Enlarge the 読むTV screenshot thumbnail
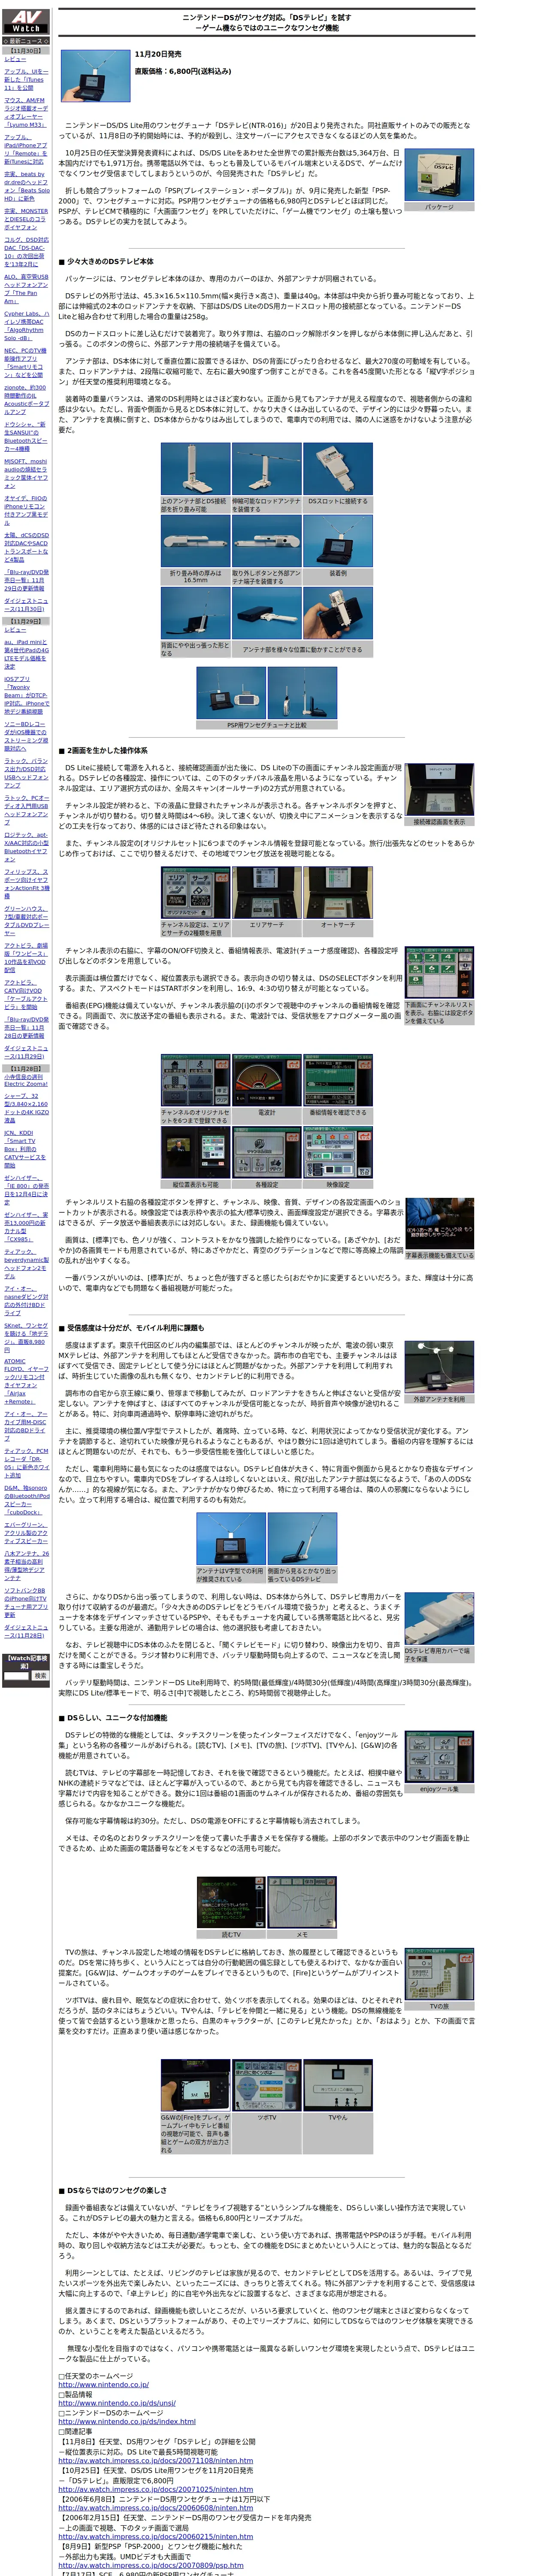This screenshot has height=2576, width=551. coord(231,1903)
